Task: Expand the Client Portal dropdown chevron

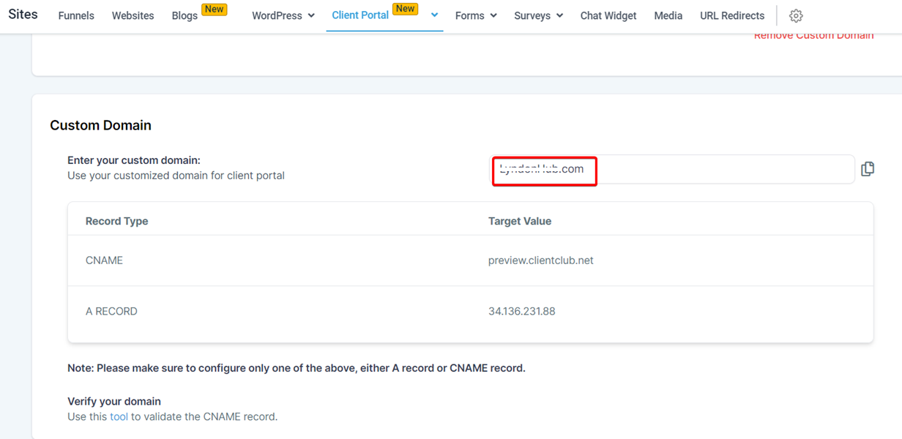Action: 434,15
